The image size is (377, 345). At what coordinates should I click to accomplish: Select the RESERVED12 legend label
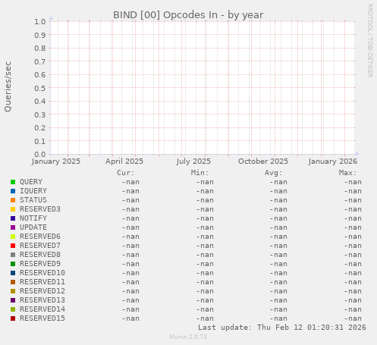(x=42, y=291)
